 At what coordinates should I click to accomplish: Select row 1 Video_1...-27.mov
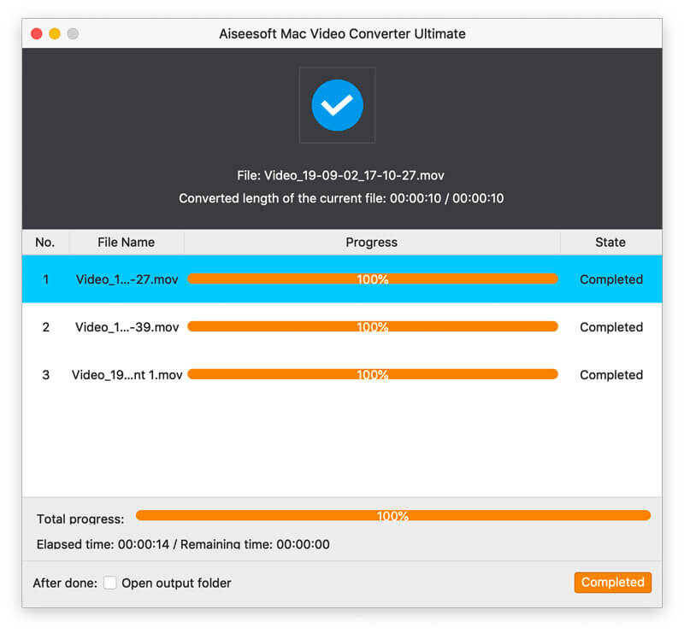pos(342,279)
